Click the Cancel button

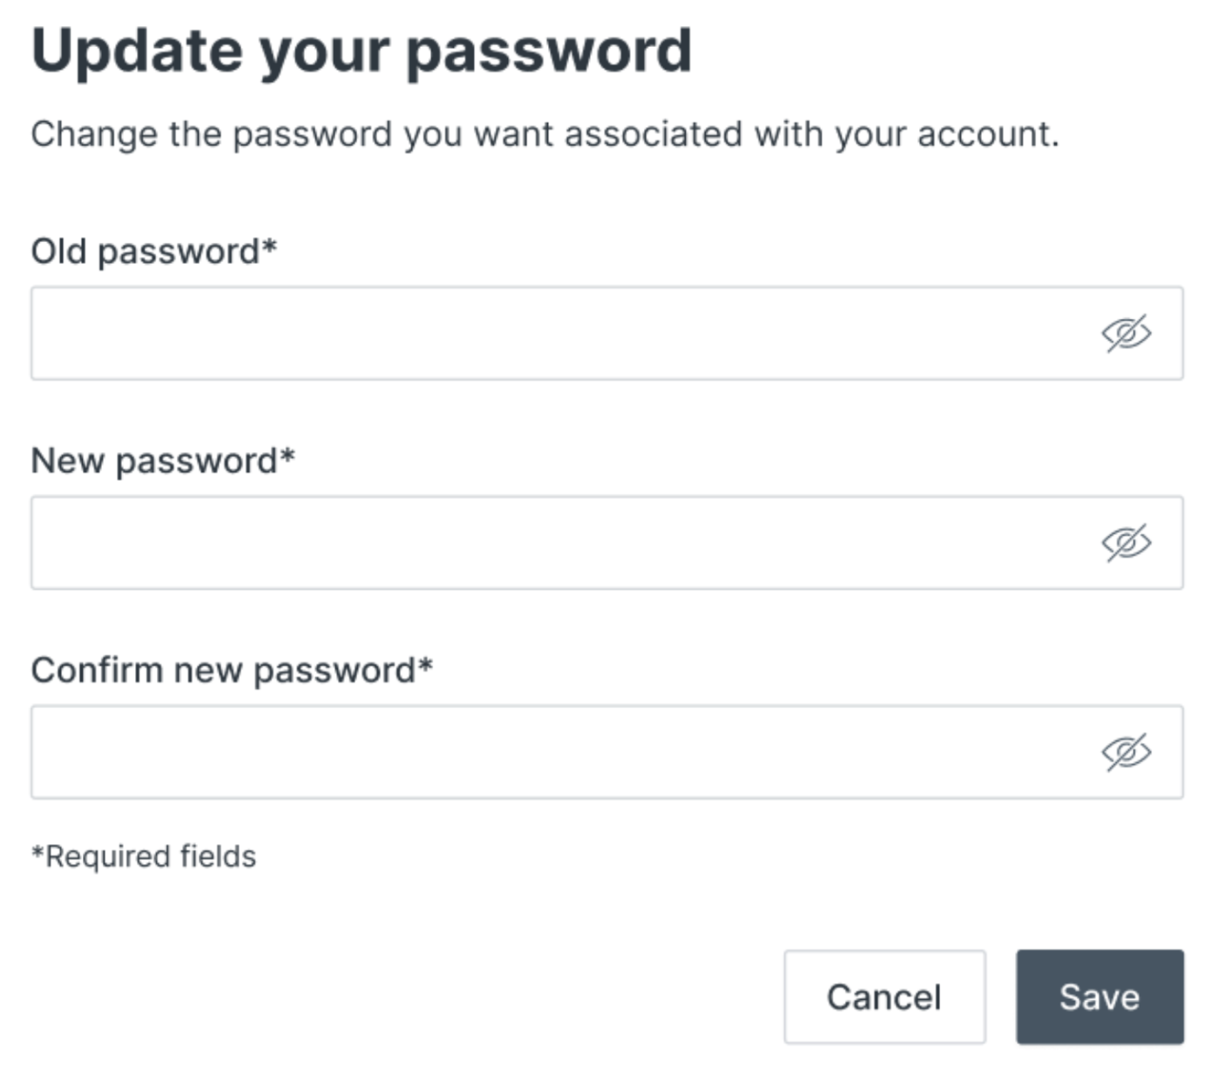coord(884,996)
